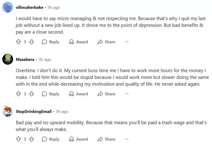Share StopDrinkingEmail's comment

click(x=106, y=139)
